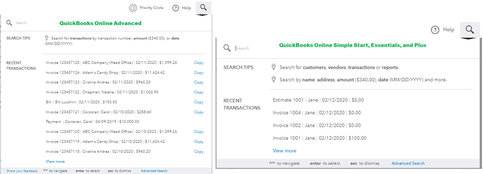This screenshot has width=483, height=174.
Task: Open Invoice 123457122 Chapman, Natalie transaction
Action: 102,92
